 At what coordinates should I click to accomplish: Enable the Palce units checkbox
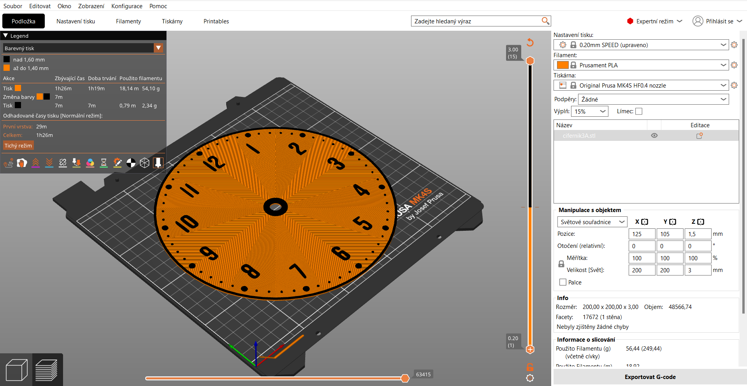pos(562,282)
